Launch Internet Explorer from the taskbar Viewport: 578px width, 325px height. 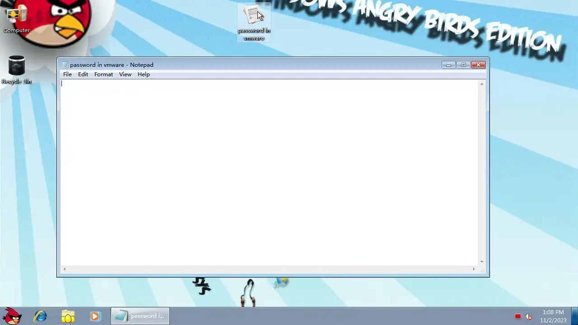pos(40,316)
